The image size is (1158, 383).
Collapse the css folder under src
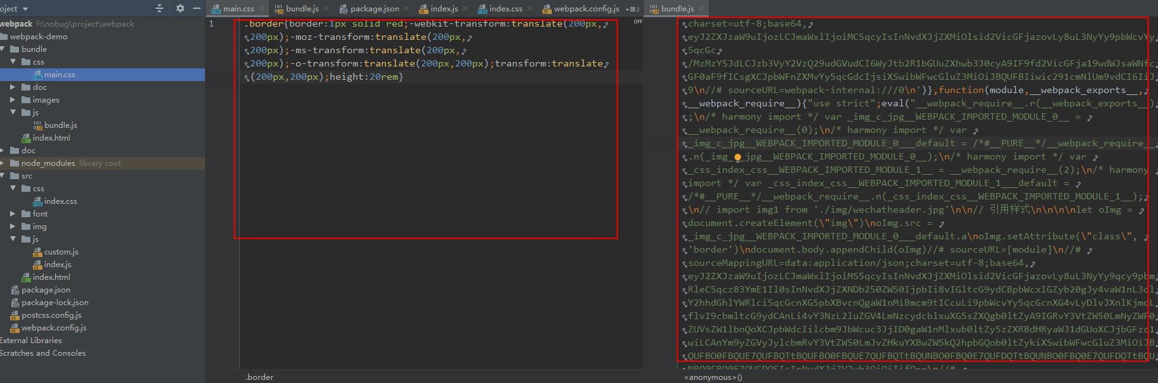13,188
